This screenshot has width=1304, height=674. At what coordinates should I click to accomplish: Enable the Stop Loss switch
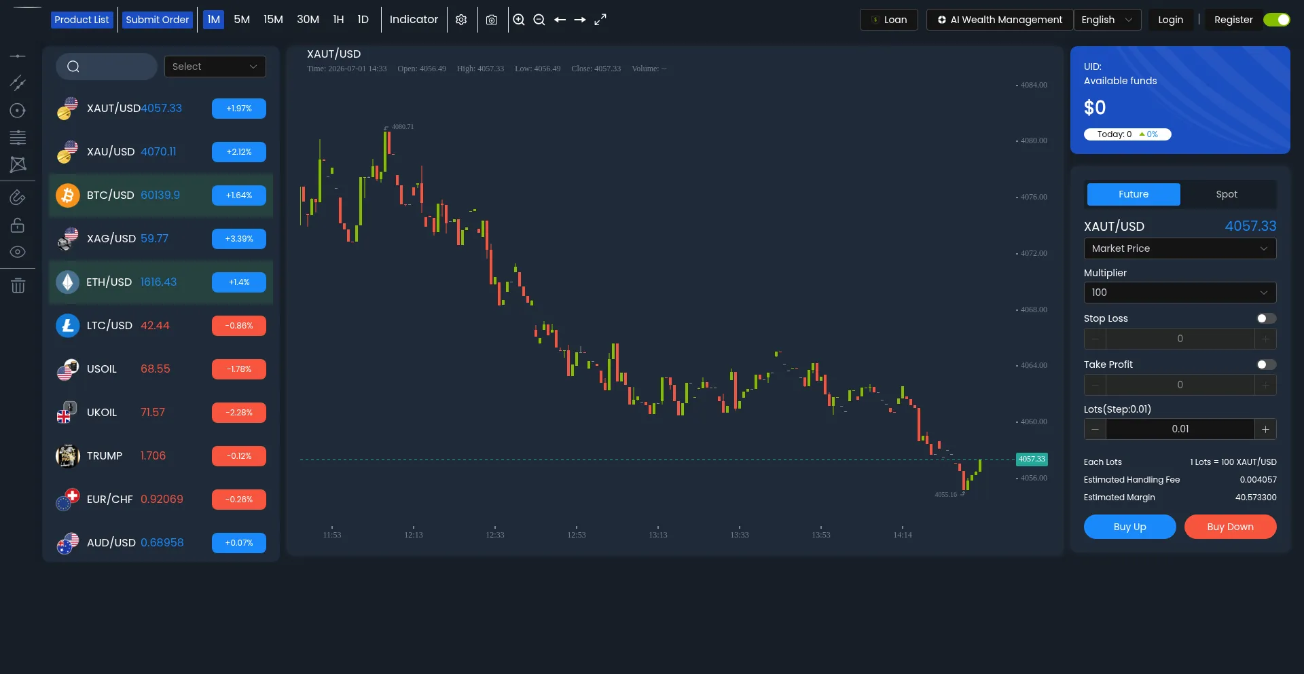[x=1266, y=318]
